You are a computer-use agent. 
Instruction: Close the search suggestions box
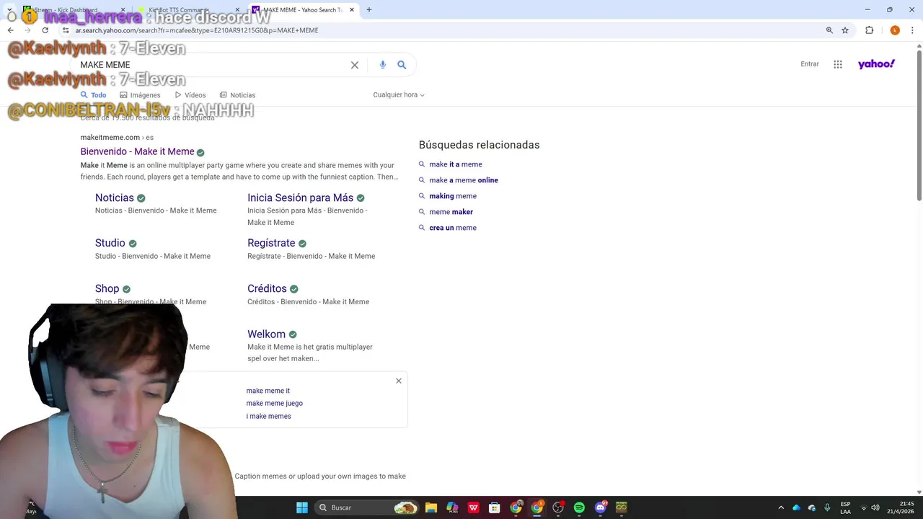399,381
